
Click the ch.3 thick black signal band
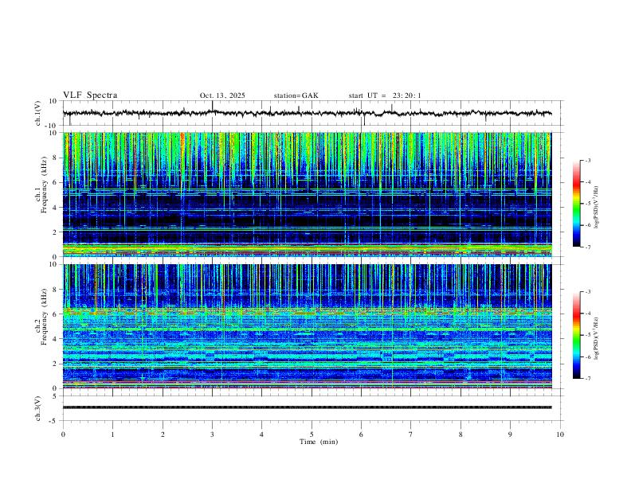click(x=307, y=407)
